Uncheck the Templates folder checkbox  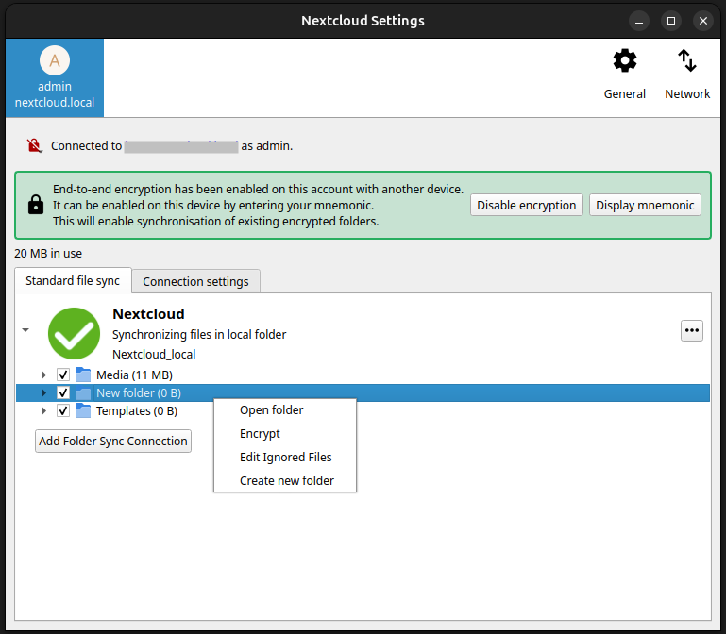(63, 410)
